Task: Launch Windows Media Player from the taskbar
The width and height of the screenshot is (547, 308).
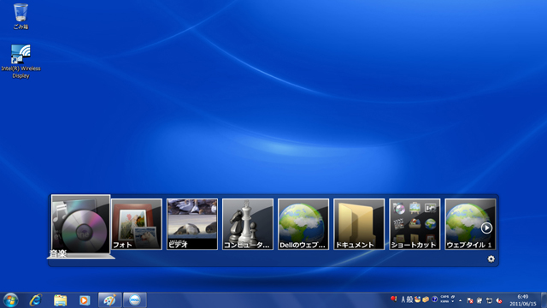Action: click(x=85, y=300)
